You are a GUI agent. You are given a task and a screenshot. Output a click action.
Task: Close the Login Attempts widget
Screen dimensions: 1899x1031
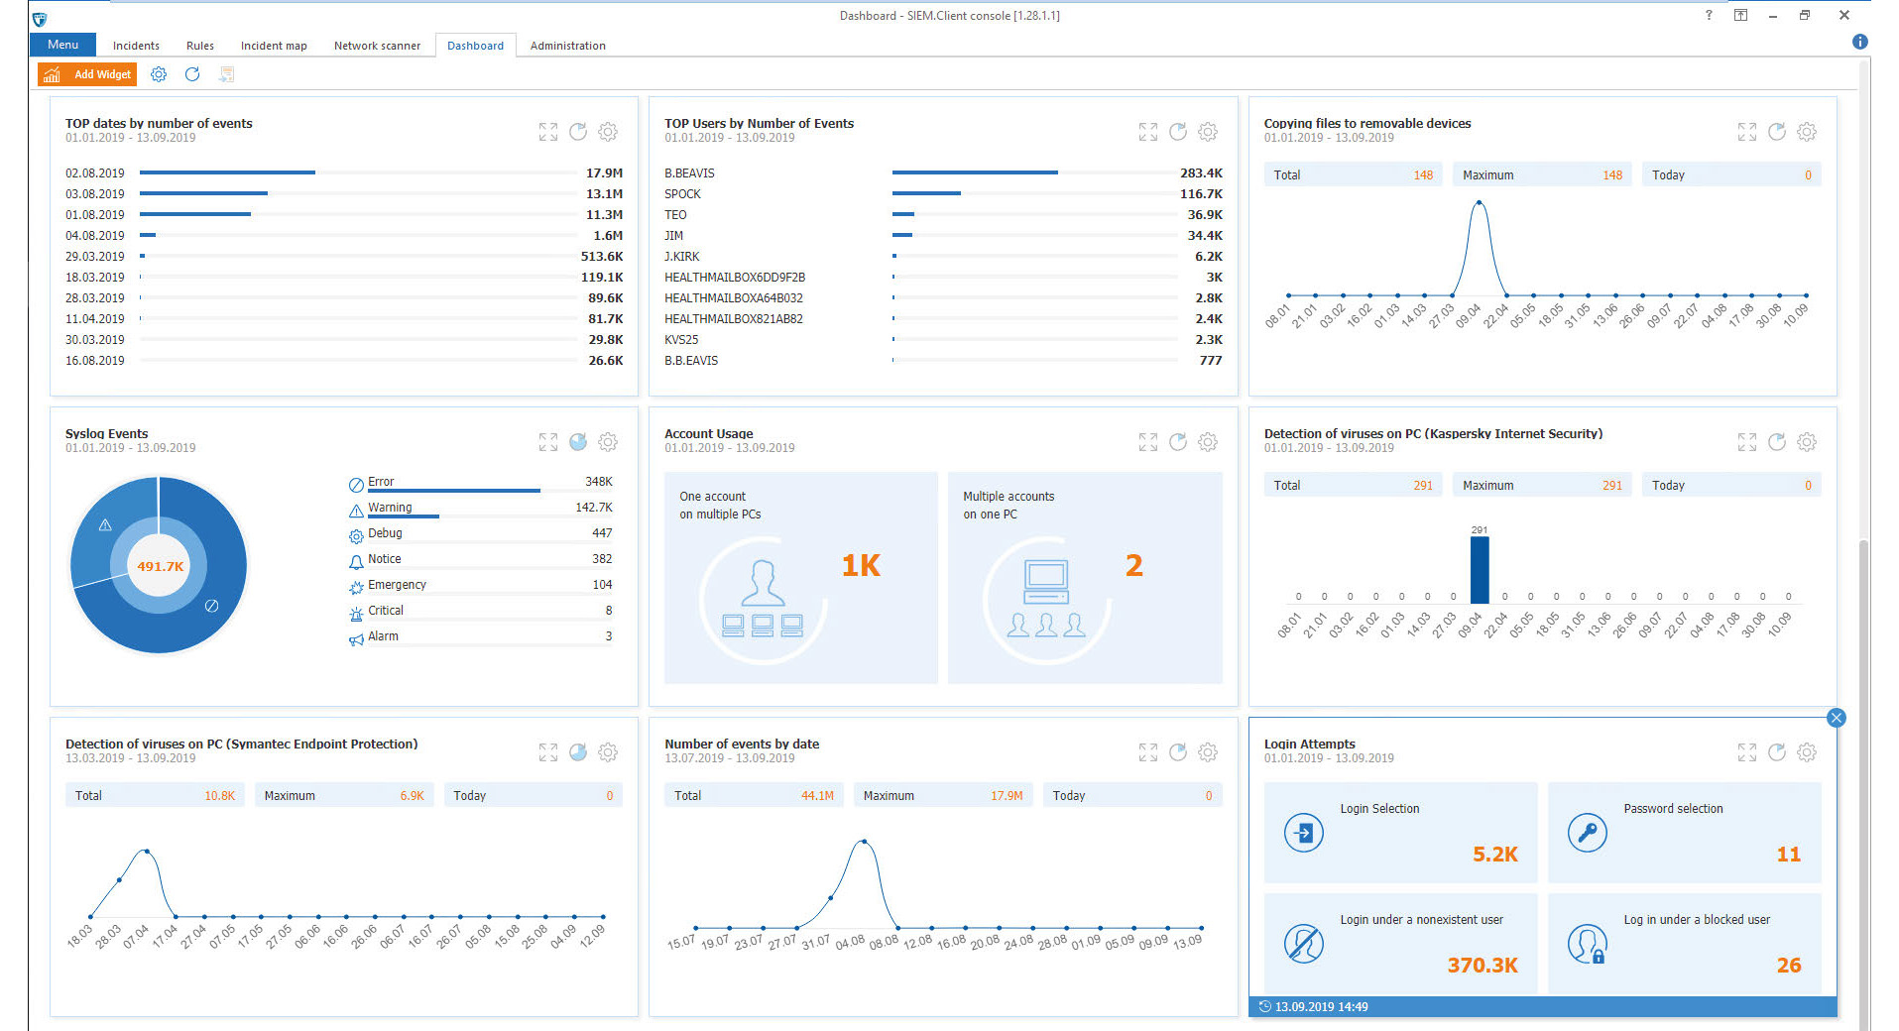click(1837, 718)
